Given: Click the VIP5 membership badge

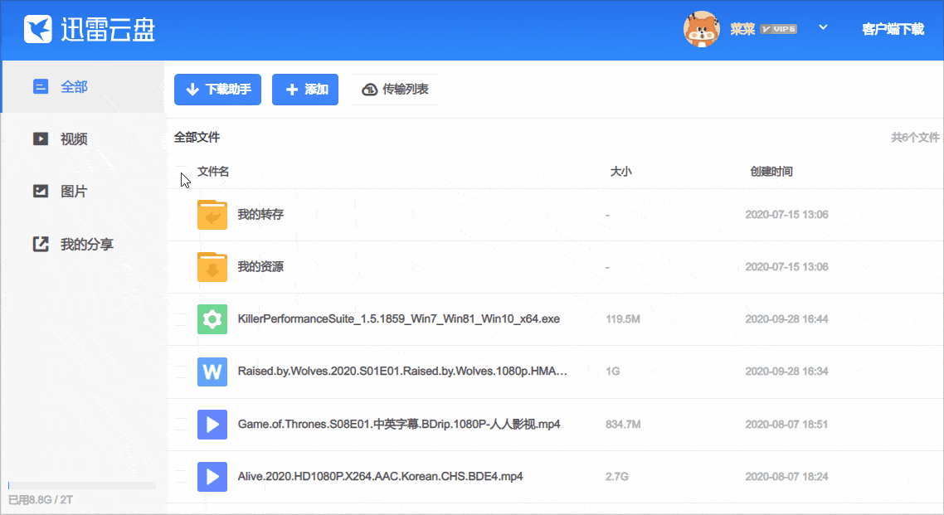Looking at the screenshot, I should click(x=778, y=29).
